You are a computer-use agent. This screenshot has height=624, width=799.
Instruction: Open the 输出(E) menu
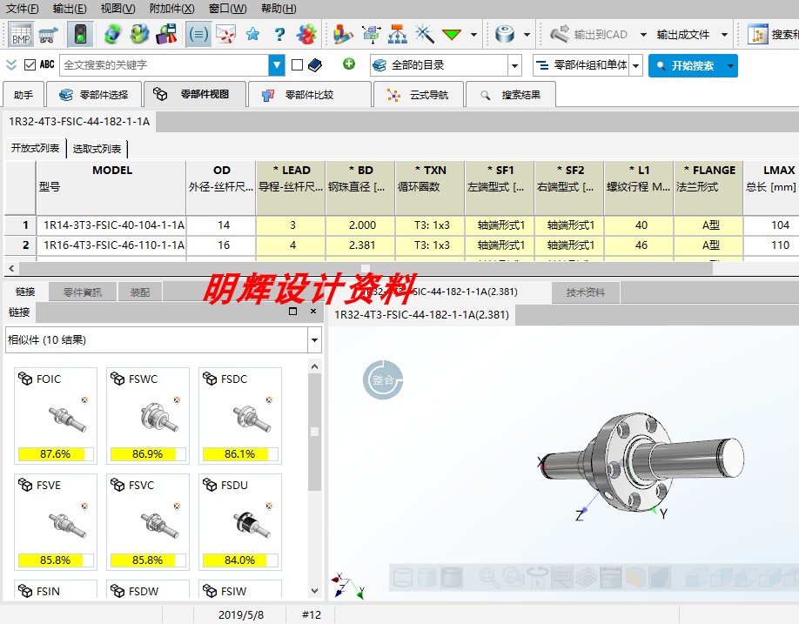point(70,9)
